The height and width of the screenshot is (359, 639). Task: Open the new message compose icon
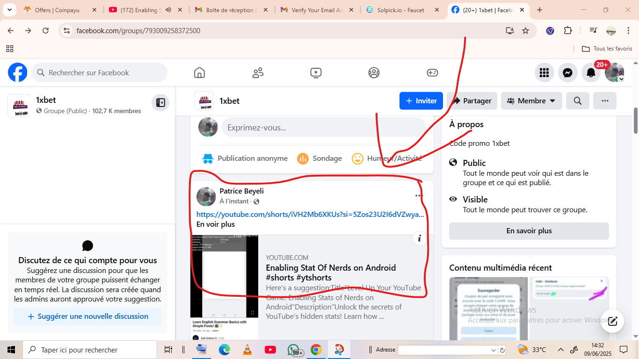click(613, 321)
